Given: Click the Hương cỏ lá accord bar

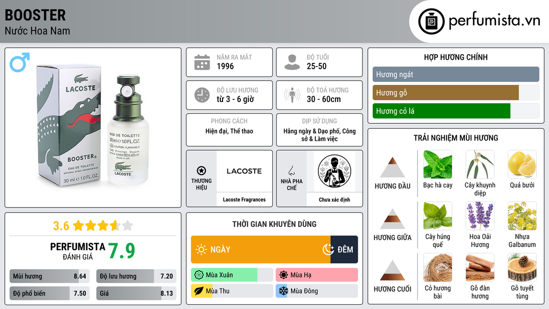Looking at the screenshot, I should tap(456, 111).
